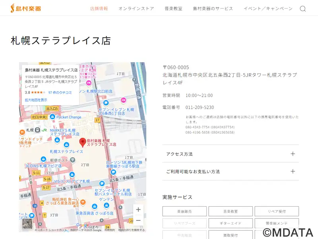Click phone number 011-209-5230
Image resolution: width=318 pixels, height=239 pixels.
(x=200, y=107)
